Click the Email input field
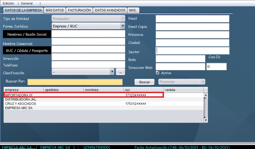Image resolution: width=255 pixels, height=149 pixels. pos(192,19)
